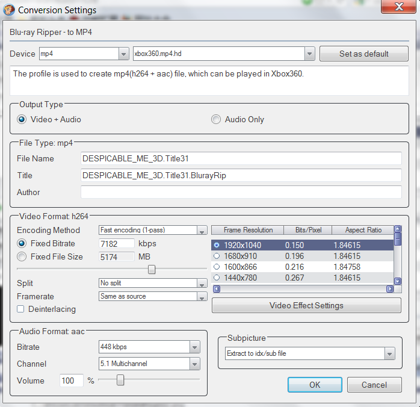Click the resolution list vertical scrollbar thumb
Screen dimensions: 420x407
point(398,239)
